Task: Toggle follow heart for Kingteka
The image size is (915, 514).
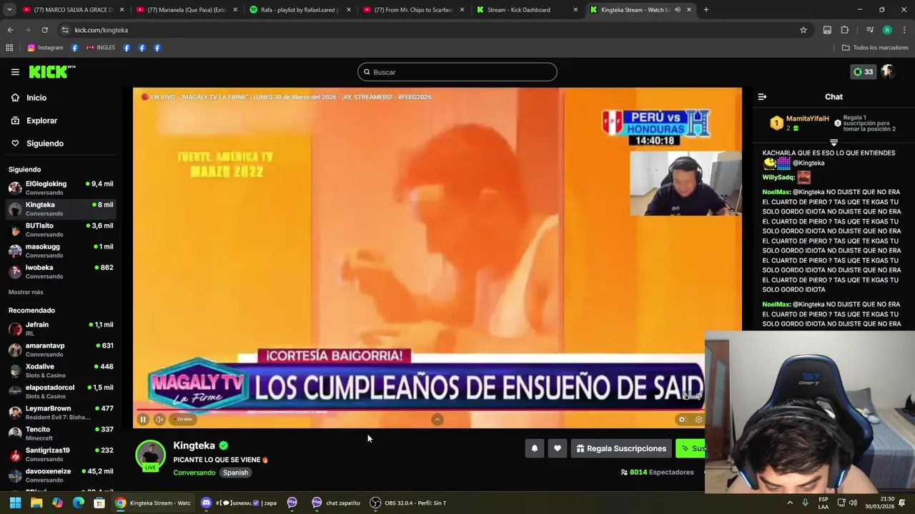Action: point(558,448)
